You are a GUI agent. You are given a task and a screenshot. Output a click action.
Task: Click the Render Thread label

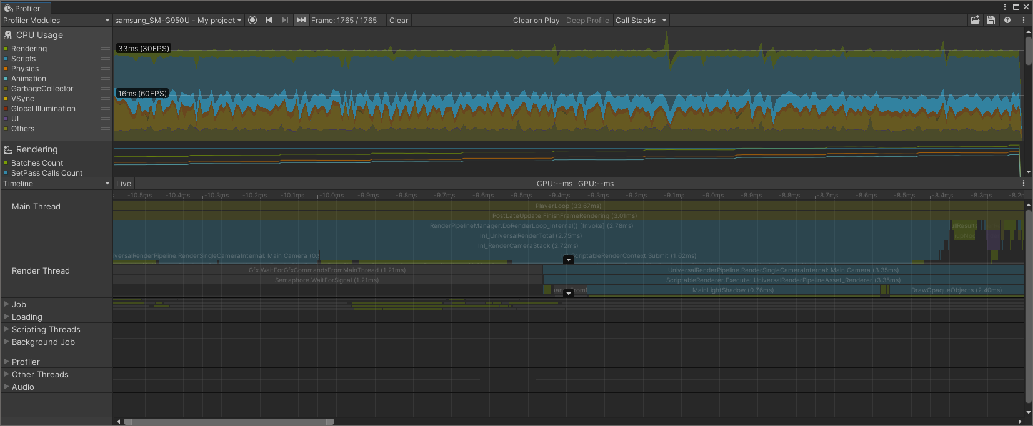coord(41,270)
